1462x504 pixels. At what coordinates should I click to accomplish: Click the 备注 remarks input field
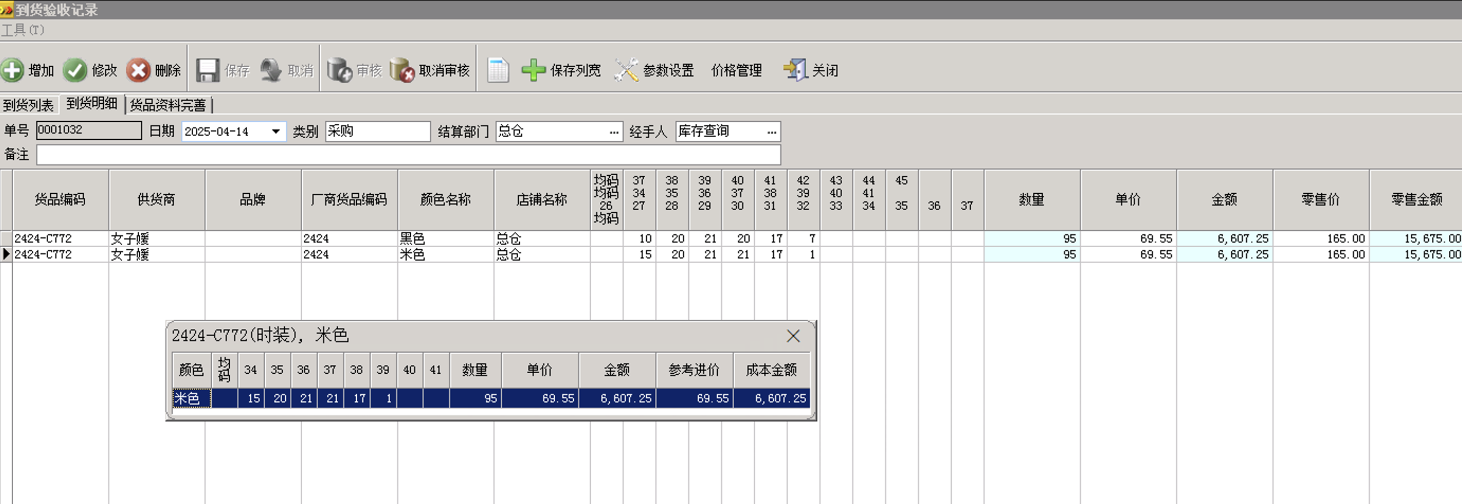(409, 155)
